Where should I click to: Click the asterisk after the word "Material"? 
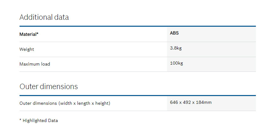tap(38, 34)
